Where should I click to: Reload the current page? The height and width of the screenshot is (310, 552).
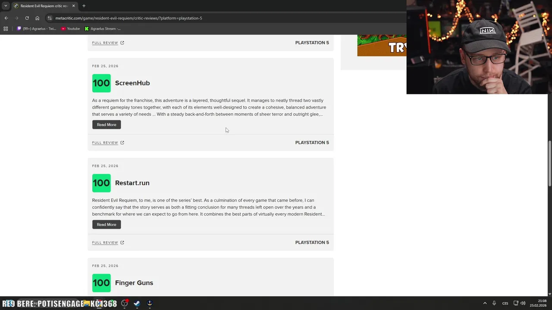[27, 18]
